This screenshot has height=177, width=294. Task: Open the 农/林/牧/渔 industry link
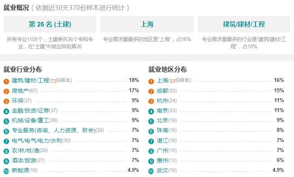pos(25,150)
